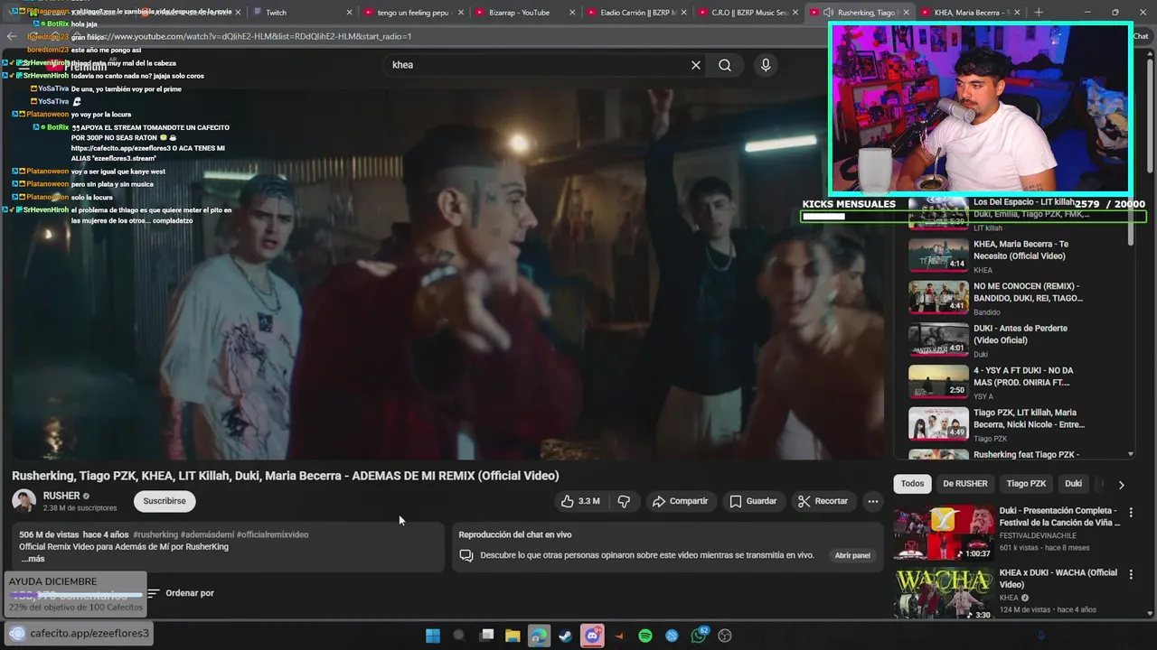Image resolution: width=1157 pixels, height=650 pixels.
Task: Open Windows taskbar search
Action: [459, 636]
